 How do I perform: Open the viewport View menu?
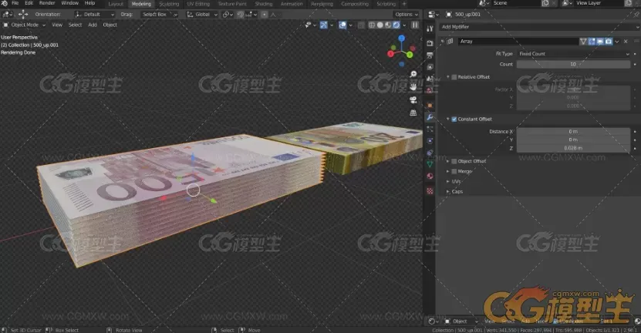57,25
